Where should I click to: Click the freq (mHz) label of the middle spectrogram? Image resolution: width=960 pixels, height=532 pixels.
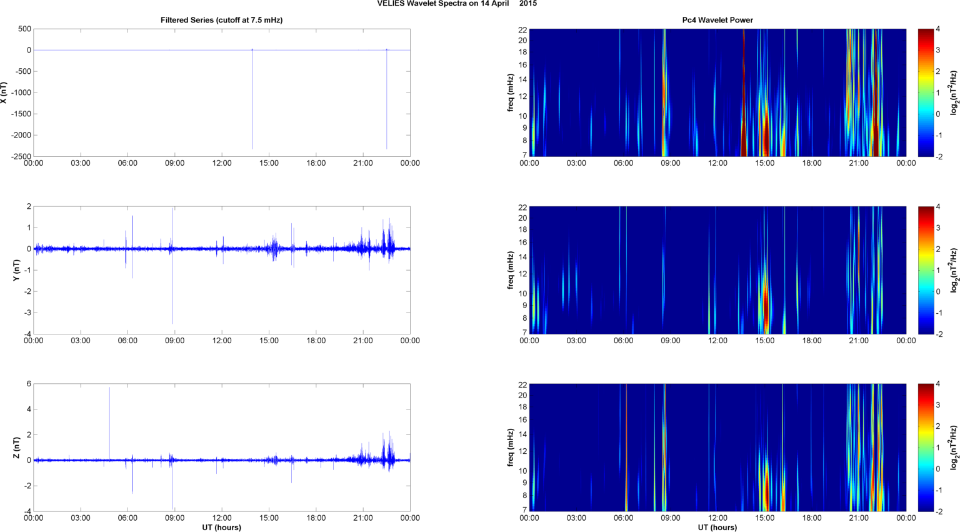point(511,270)
